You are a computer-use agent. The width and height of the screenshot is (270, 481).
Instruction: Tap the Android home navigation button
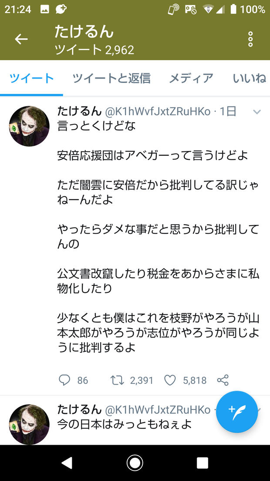click(135, 463)
